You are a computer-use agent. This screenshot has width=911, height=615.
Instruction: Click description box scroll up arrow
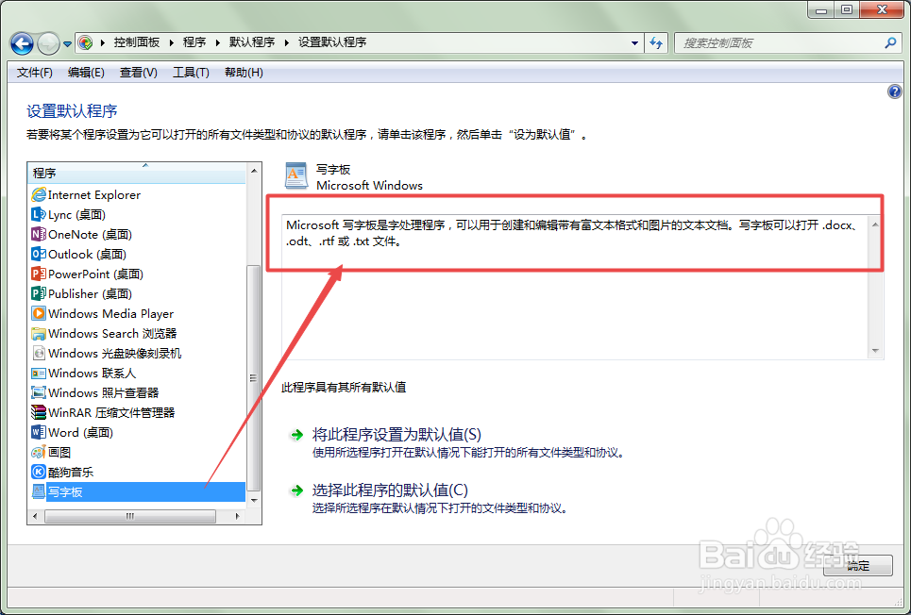coord(875,224)
